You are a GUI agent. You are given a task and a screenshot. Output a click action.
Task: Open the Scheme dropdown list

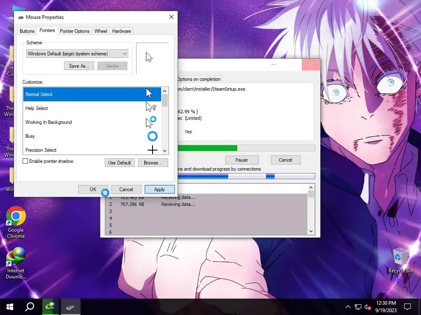(77, 54)
